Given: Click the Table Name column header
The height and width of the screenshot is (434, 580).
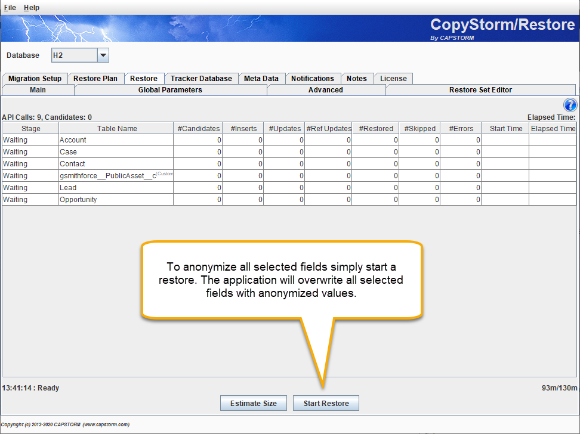Looking at the screenshot, I should tap(116, 128).
